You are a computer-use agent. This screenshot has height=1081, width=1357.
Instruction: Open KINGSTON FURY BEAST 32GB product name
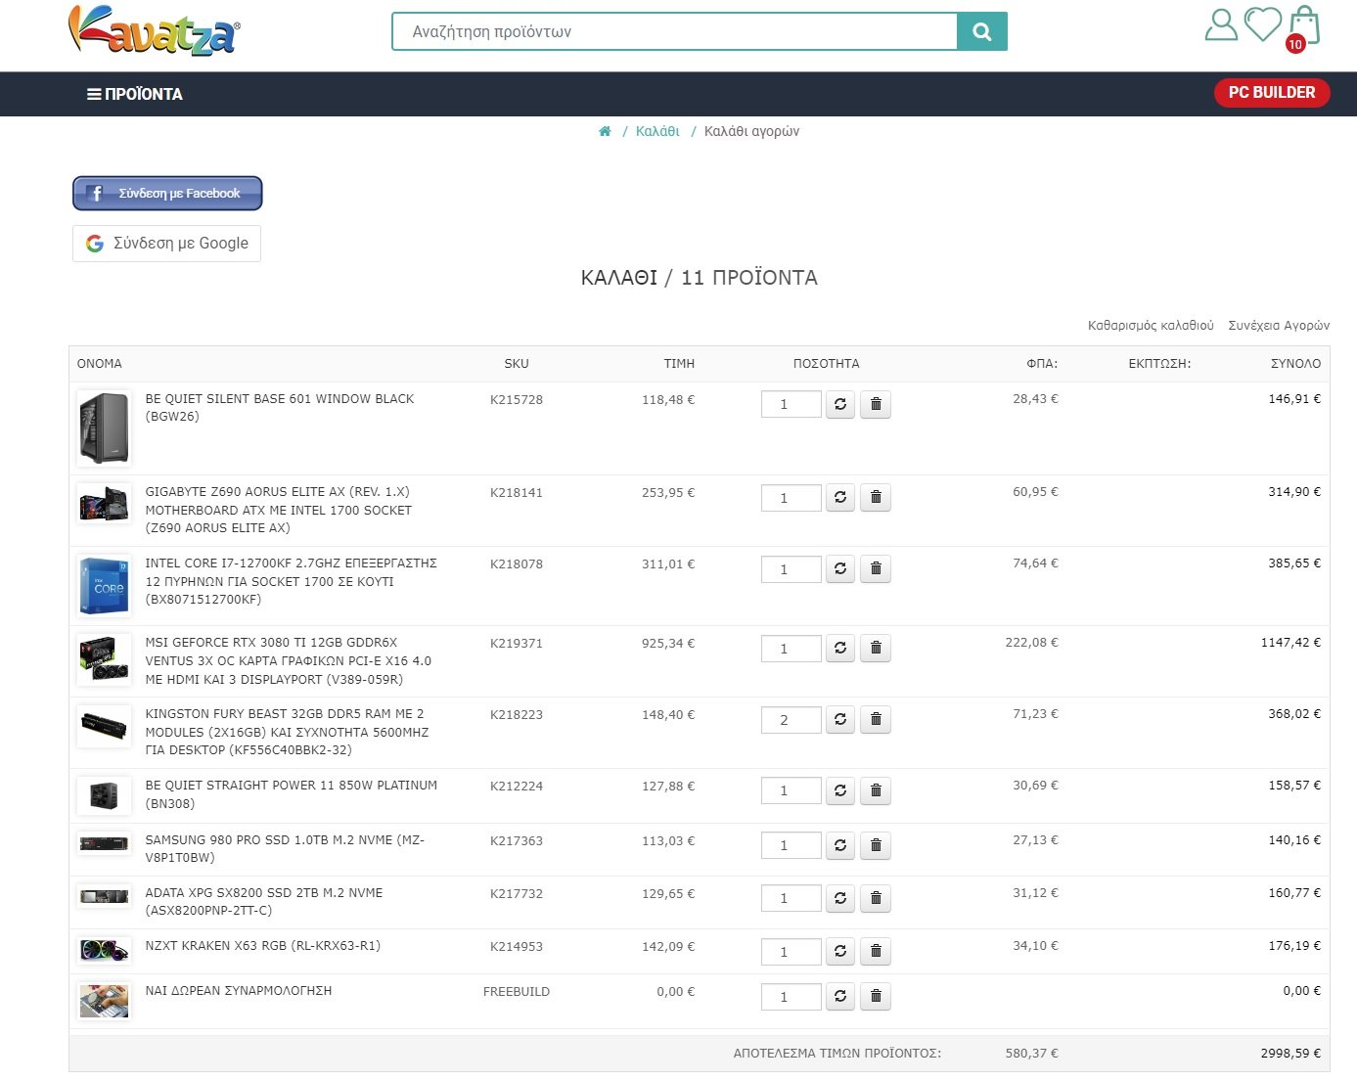click(x=288, y=732)
